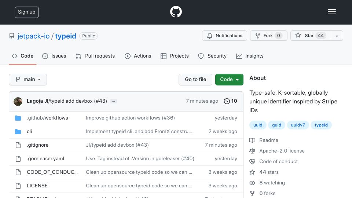The height and width of the screenshot is (198, 352).
Task: Fork the repository with Fork button
Action: click(269, 36)
